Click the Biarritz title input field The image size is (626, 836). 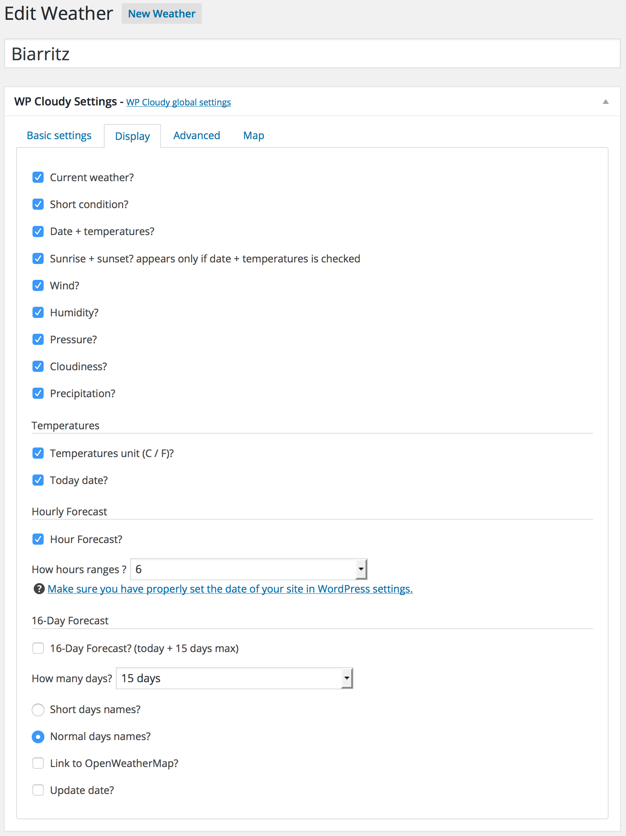tap(312, 54)
